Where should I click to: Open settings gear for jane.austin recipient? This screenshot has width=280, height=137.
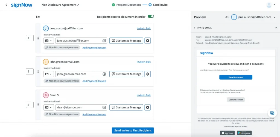click(x=148, y=41)
